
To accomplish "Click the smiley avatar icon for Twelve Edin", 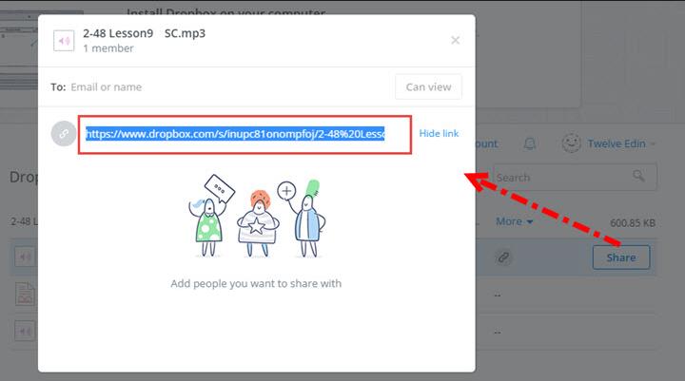I will pos(571,143).
